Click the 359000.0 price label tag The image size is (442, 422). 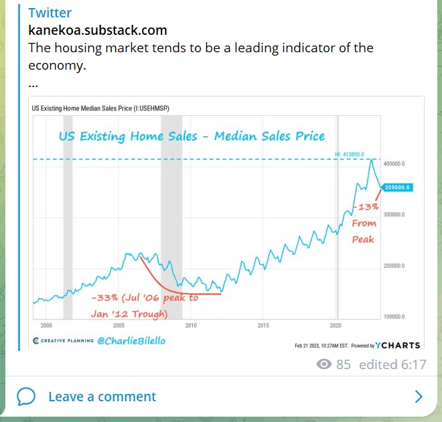397,188
